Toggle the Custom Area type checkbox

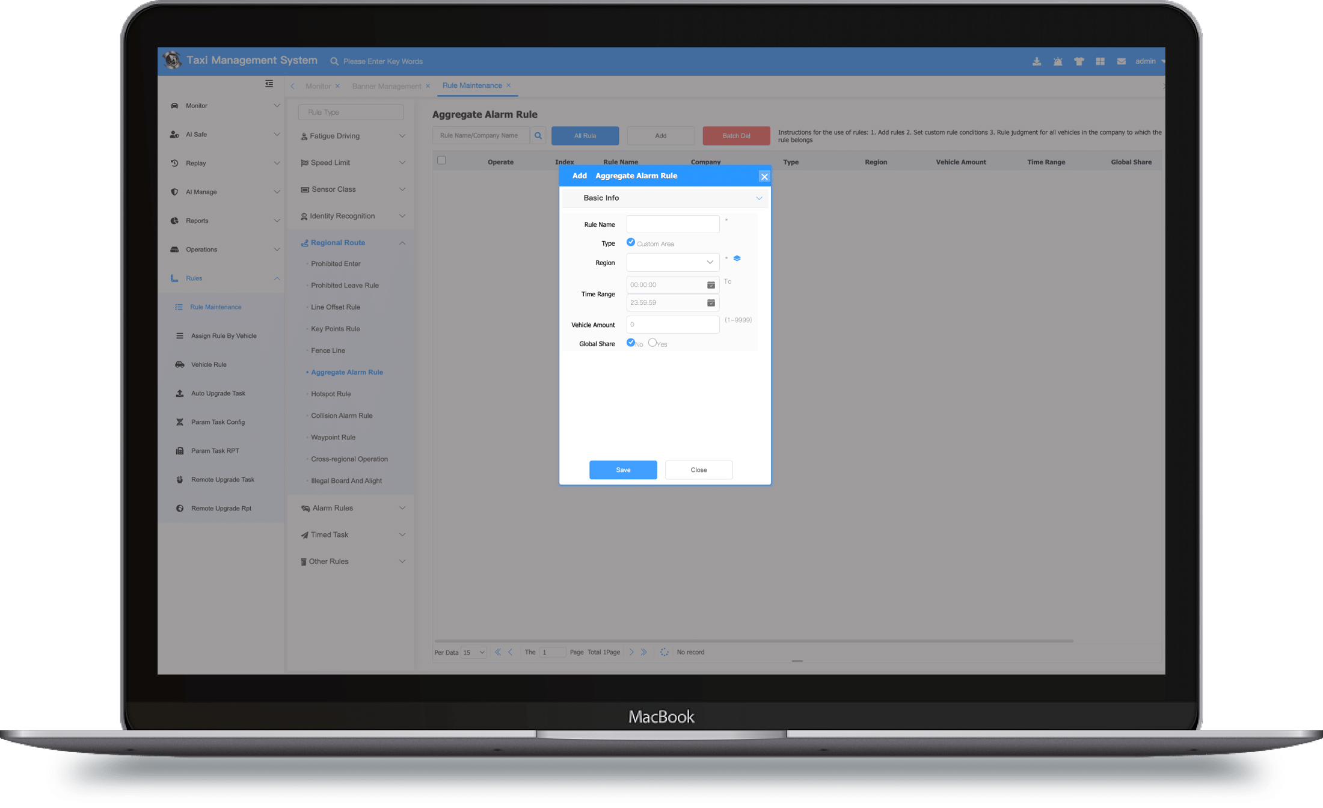[631, 242]
